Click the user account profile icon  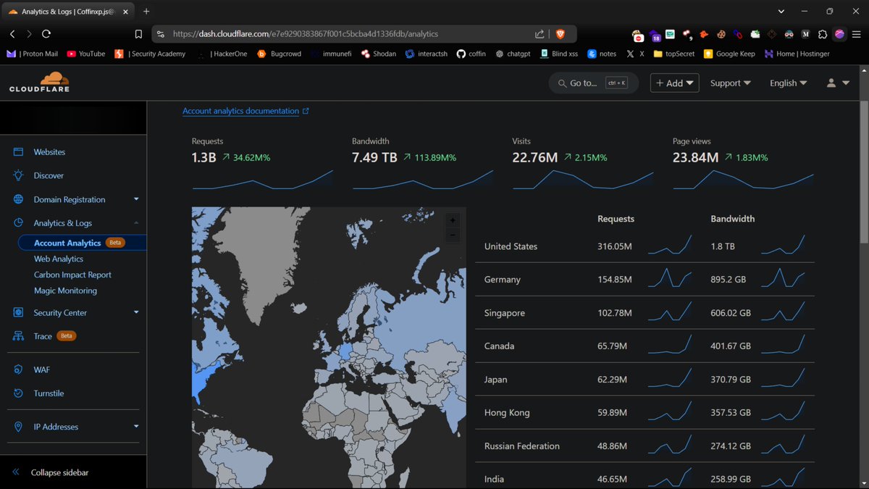[831, 83]
